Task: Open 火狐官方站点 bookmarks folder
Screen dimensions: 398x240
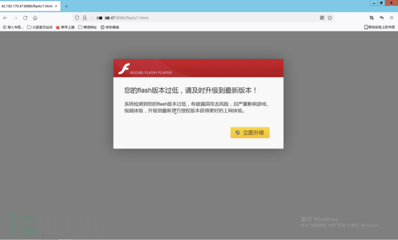Action: click(40, 27)
